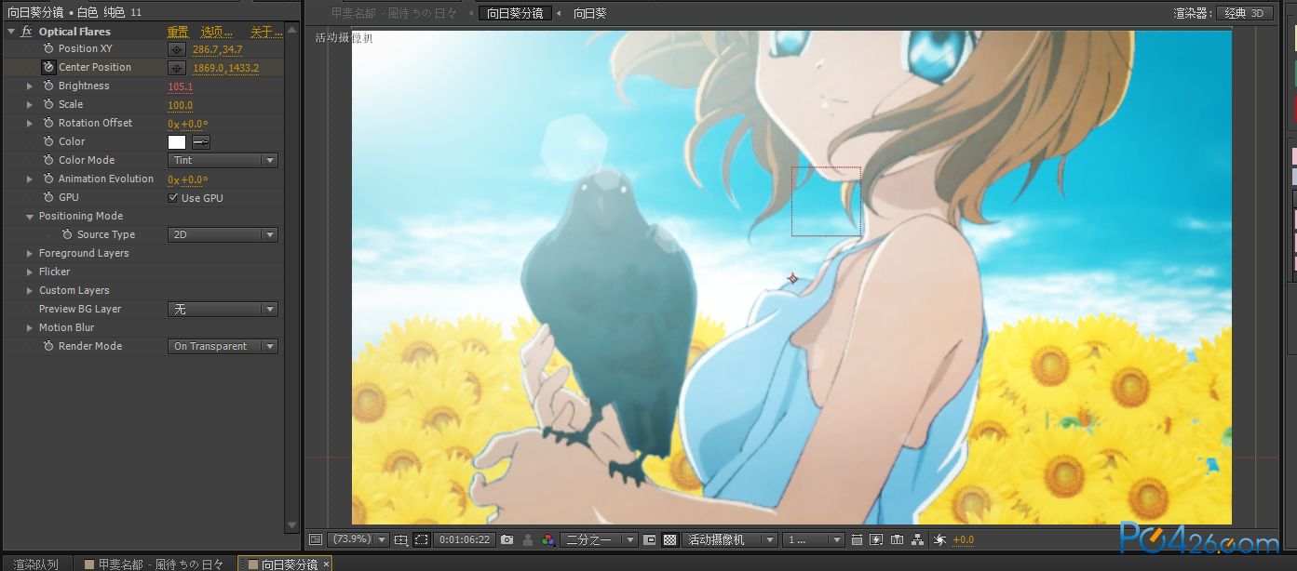Click the Center Position crosshair picker

(x=176, y=67)
